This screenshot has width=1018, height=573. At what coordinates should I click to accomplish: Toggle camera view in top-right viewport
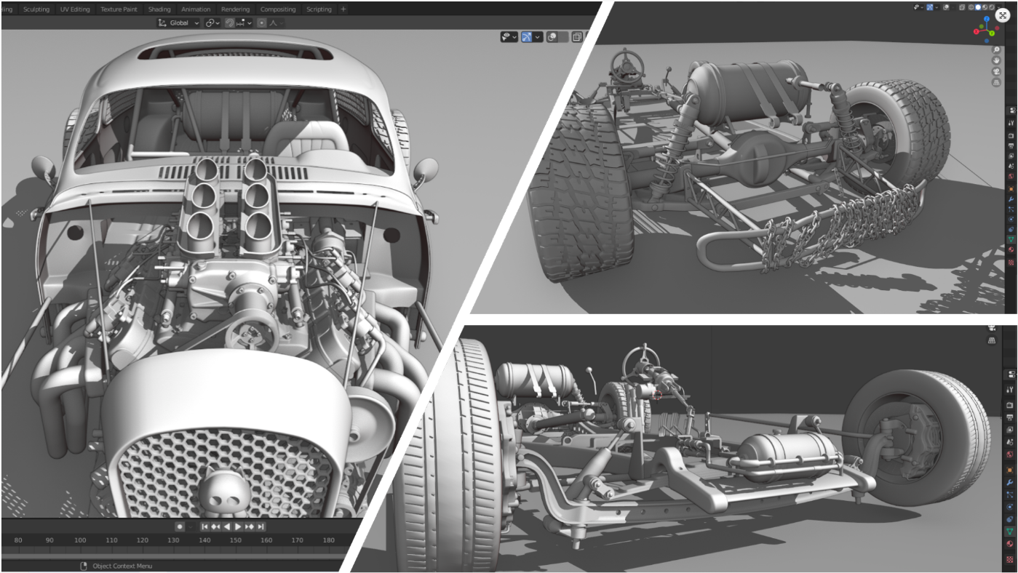coord(996,71)
